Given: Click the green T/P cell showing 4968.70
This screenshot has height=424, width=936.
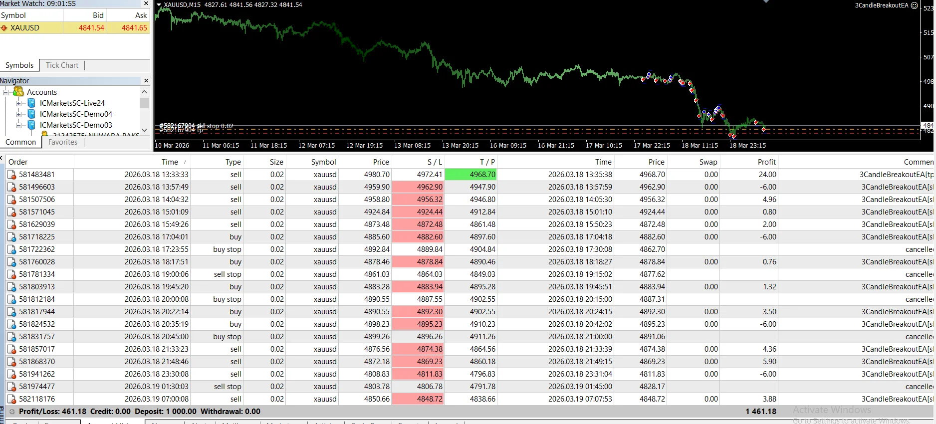Looking at the screenshot, I should (470, 175).
